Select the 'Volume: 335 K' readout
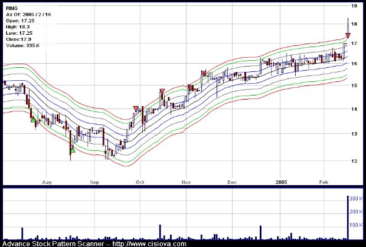 22,45
